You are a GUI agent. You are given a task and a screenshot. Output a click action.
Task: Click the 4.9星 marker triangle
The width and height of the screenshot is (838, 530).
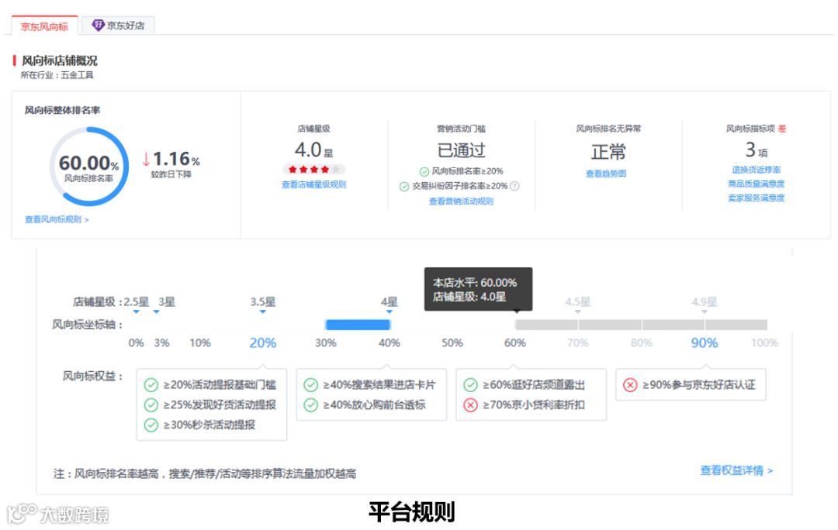[x=705, y=311]
